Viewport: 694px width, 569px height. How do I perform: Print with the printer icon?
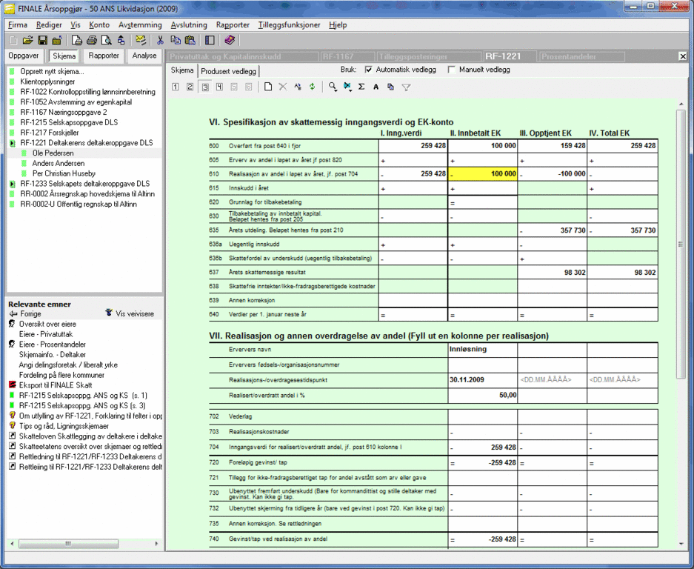coord(92,41)
